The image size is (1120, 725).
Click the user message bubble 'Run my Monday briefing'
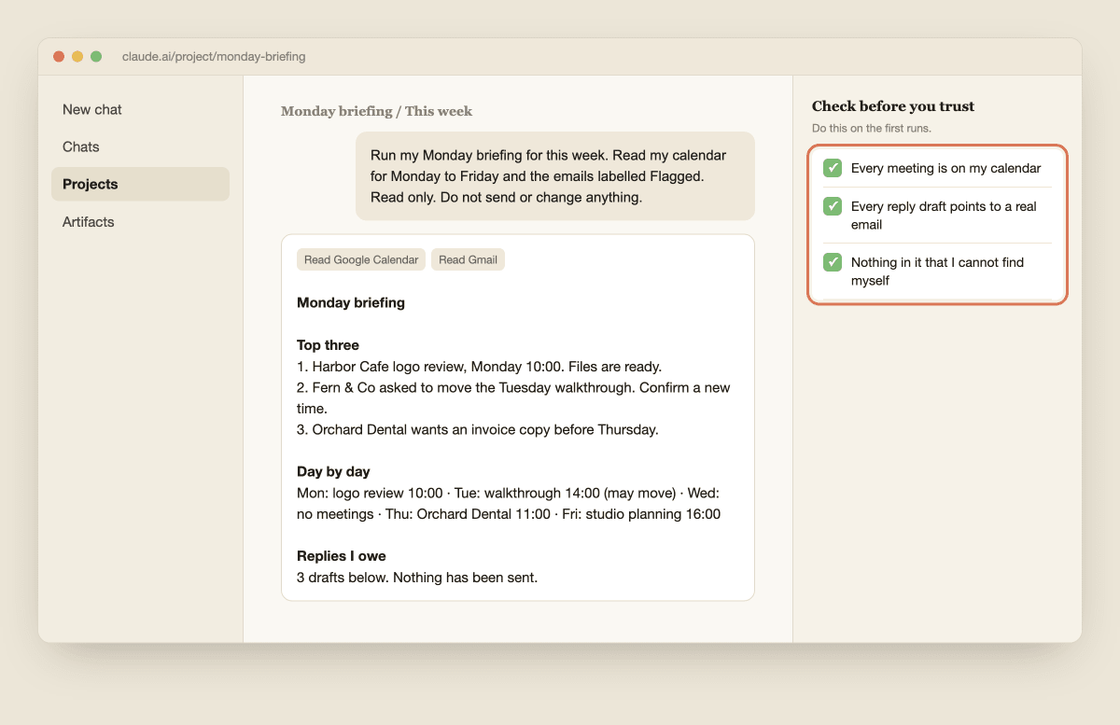555,175
